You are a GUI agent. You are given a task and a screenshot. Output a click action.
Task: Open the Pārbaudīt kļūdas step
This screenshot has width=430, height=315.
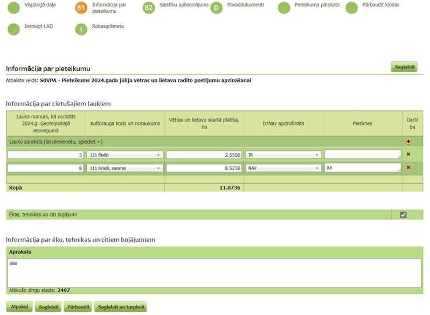[x=351, y=8]
